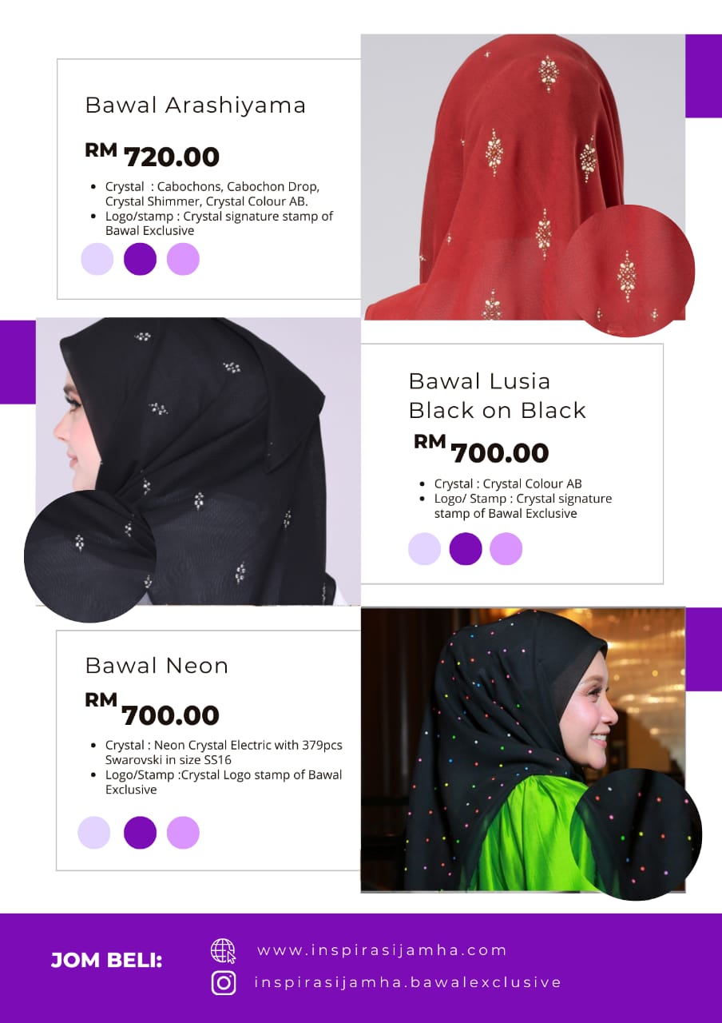Pick pink-violet swatch under Bawal Neon
The image size is (722, 1023).
[183, 833]
